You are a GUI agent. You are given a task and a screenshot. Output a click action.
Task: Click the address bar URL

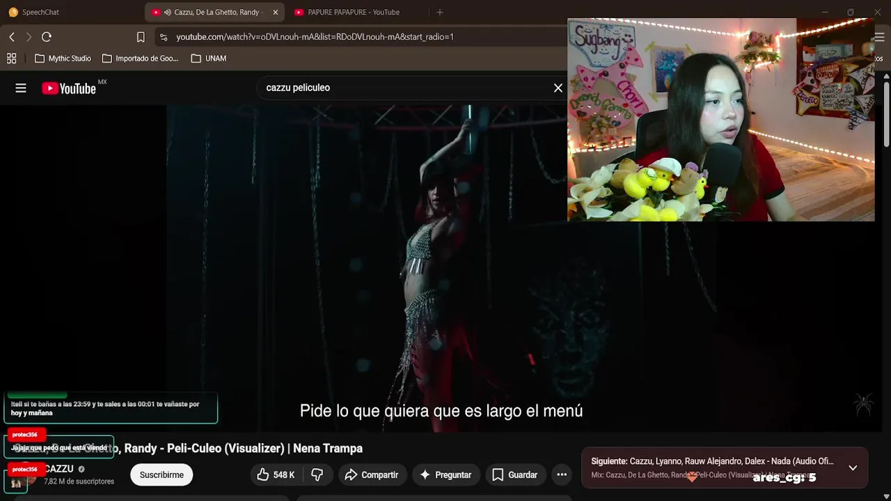coord(315,37)
